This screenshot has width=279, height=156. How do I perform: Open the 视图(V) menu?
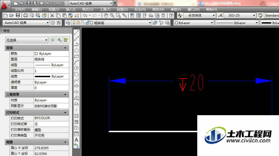point(54,10)
